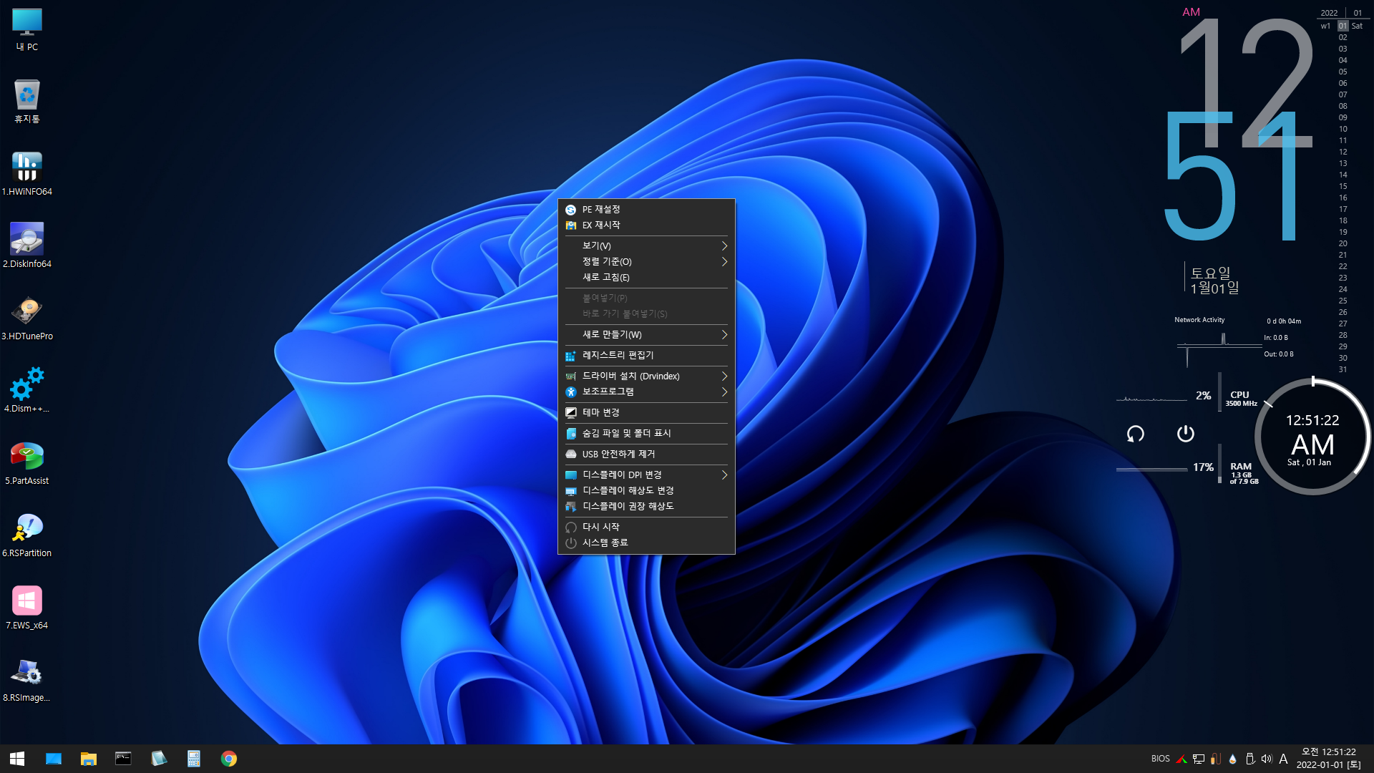
Task: Click the water drop tray icon
Action: 1232,759
